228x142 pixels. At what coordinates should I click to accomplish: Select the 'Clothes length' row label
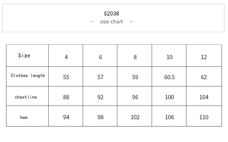tap(28, 76)
